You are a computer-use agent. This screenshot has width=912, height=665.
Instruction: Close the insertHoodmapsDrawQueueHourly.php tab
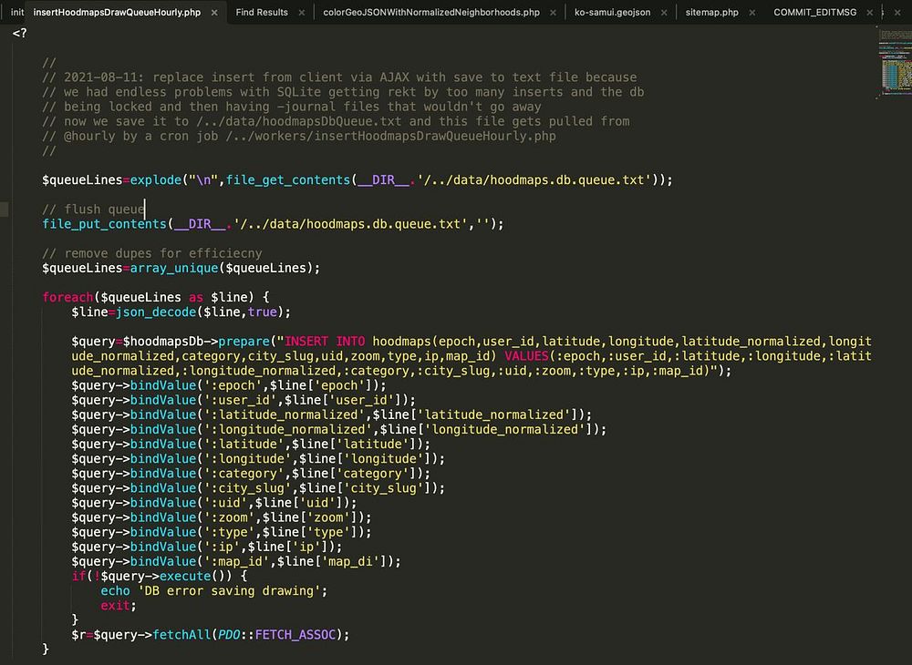(212, 13)
